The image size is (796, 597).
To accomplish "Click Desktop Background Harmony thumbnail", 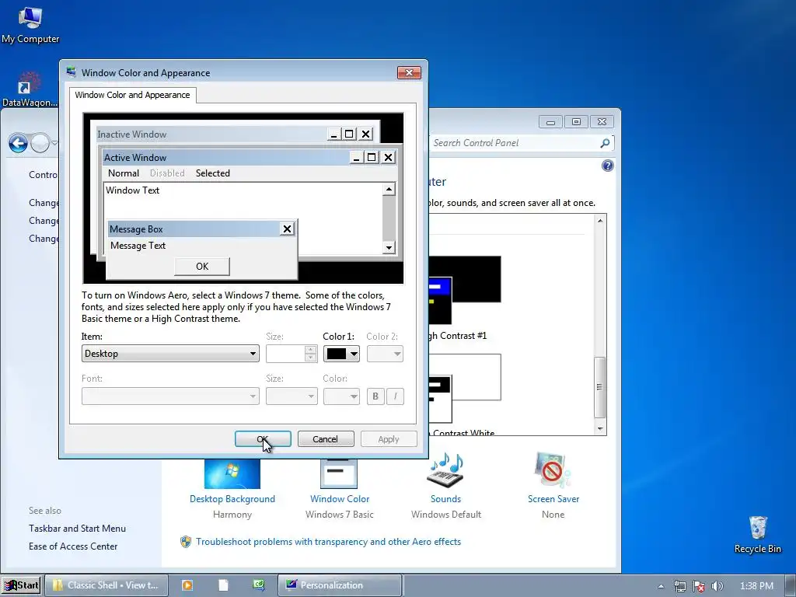I will pos(232,473).
